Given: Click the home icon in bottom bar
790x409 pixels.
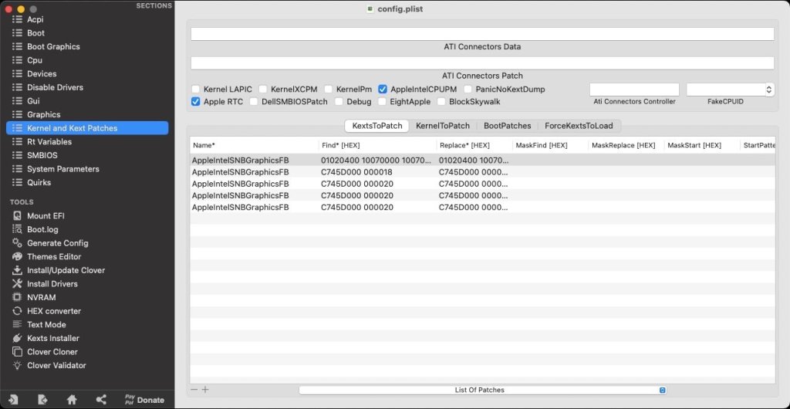Looking at the screenshot, I should click(x=72, y=399).
